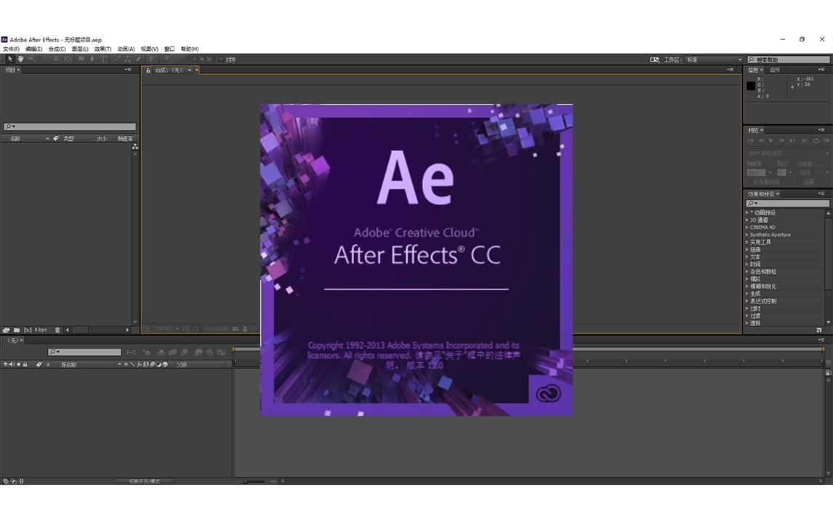
Task: Click the black color swatch in Info panel
Action: click(x=751, y=86)
